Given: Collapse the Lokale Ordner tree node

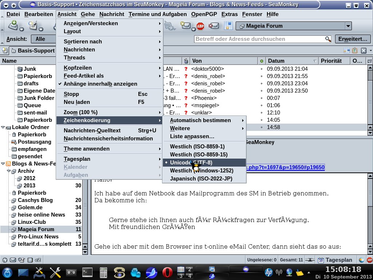Looking at the screenshot, I should coord(3,127).
